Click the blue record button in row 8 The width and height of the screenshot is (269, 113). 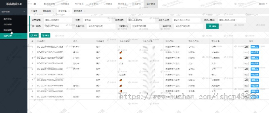pos(255,86)
